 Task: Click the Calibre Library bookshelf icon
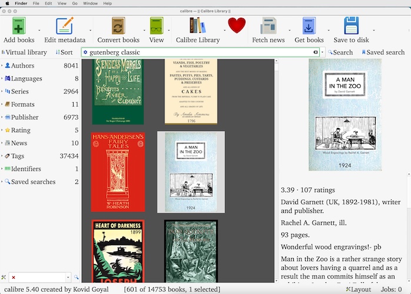198,25
